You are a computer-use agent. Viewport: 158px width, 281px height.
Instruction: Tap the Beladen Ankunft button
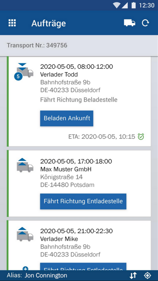[x=67, y=118]
